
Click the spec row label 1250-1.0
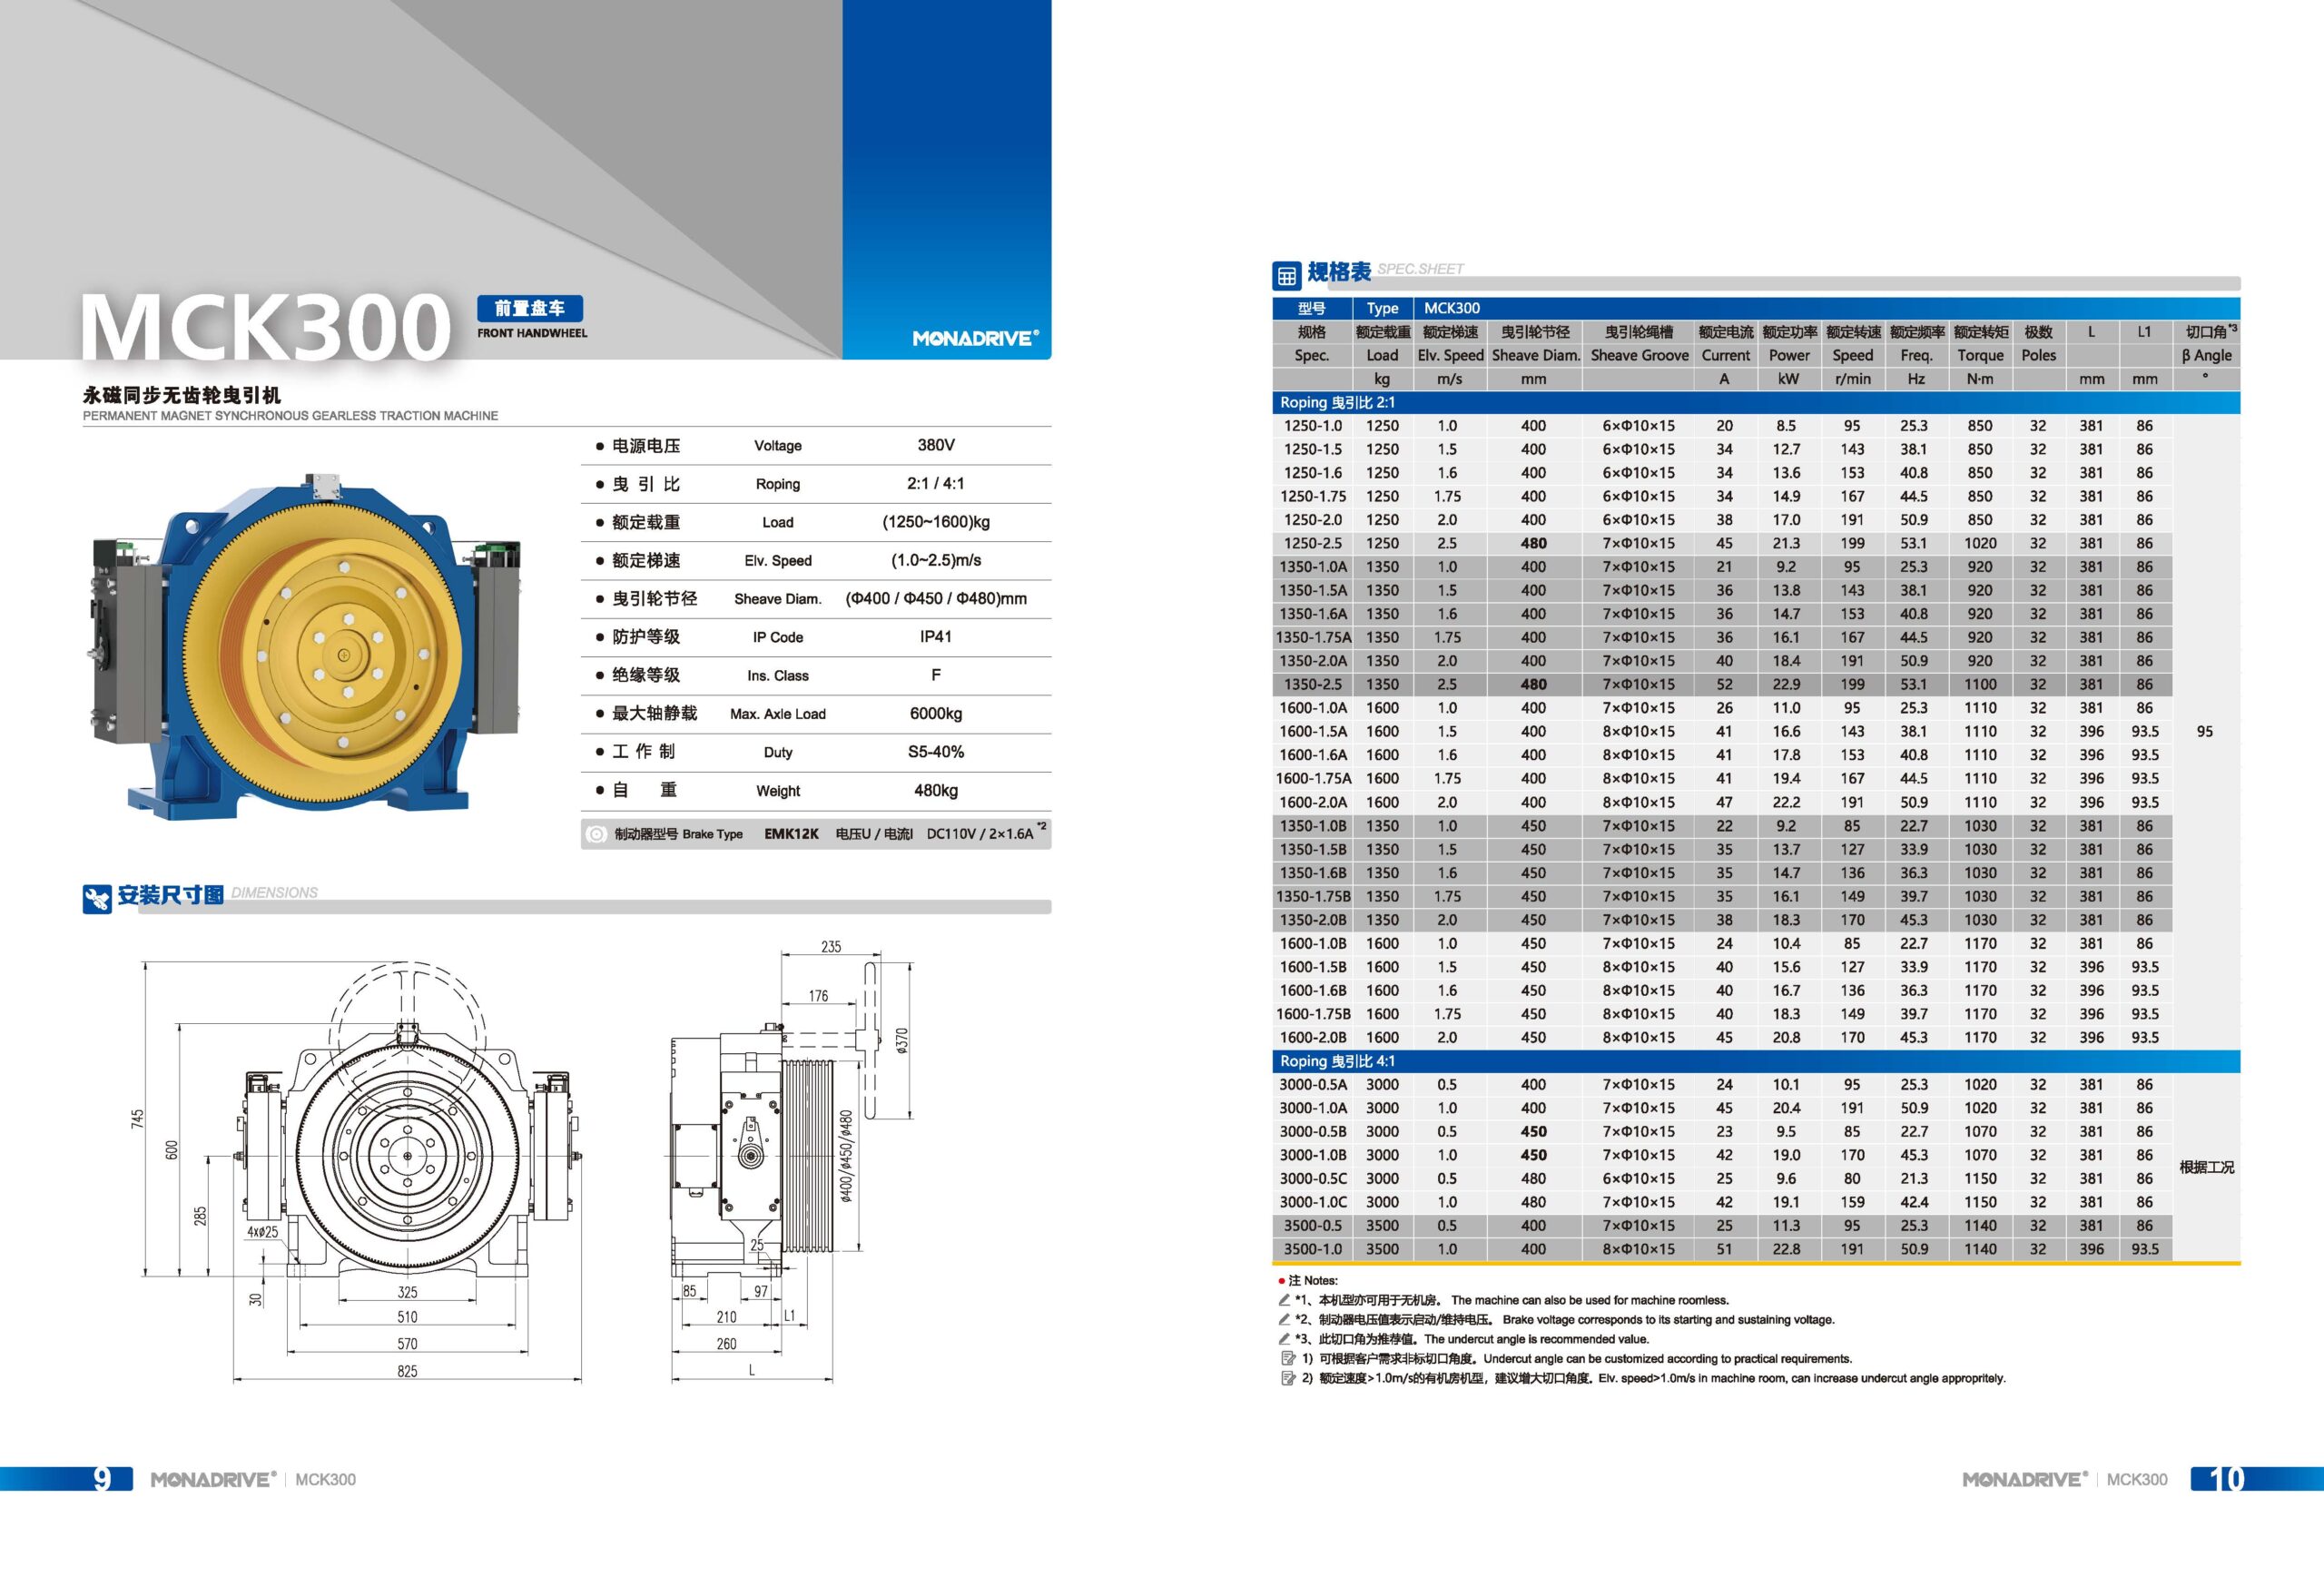tap(1313, 425)
